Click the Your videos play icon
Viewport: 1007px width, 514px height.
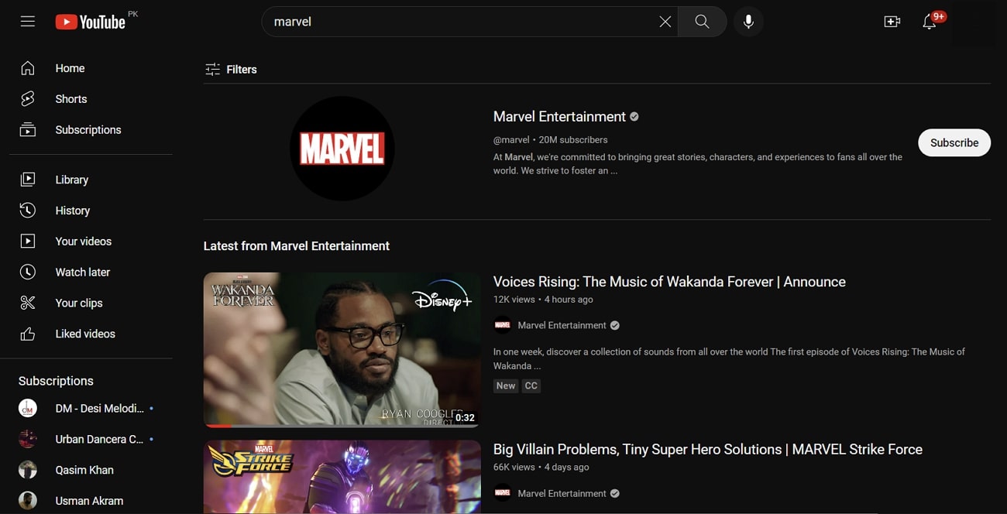tap(28, 242)
